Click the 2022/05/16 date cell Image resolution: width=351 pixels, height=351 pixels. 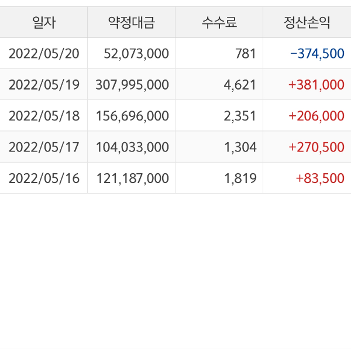click(x=44, y=178)
